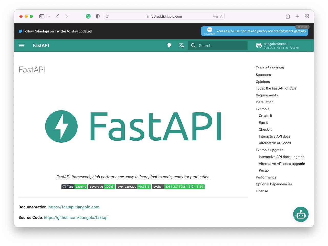Click the coverage 100% badge
328x246 pixels.
click(102, 187)
